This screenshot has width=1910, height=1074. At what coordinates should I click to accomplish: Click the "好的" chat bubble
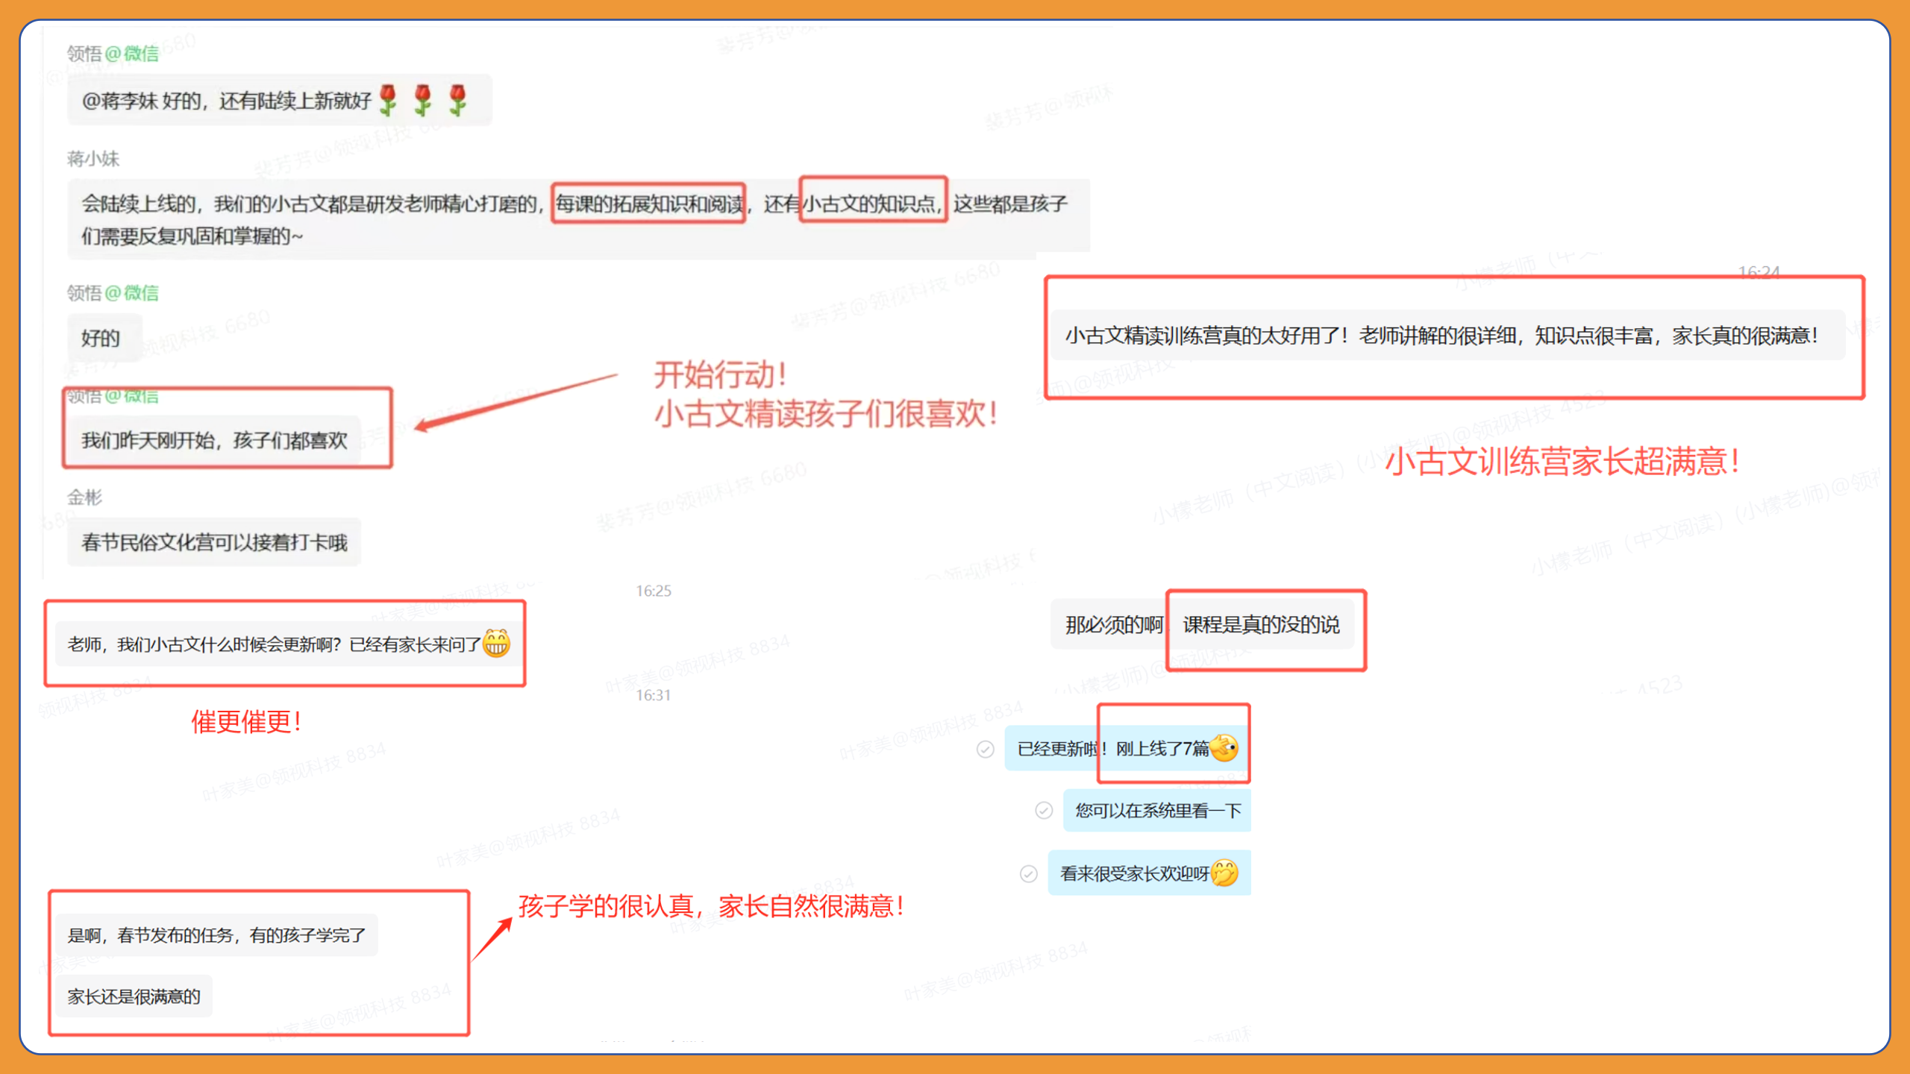click(103, 338)
